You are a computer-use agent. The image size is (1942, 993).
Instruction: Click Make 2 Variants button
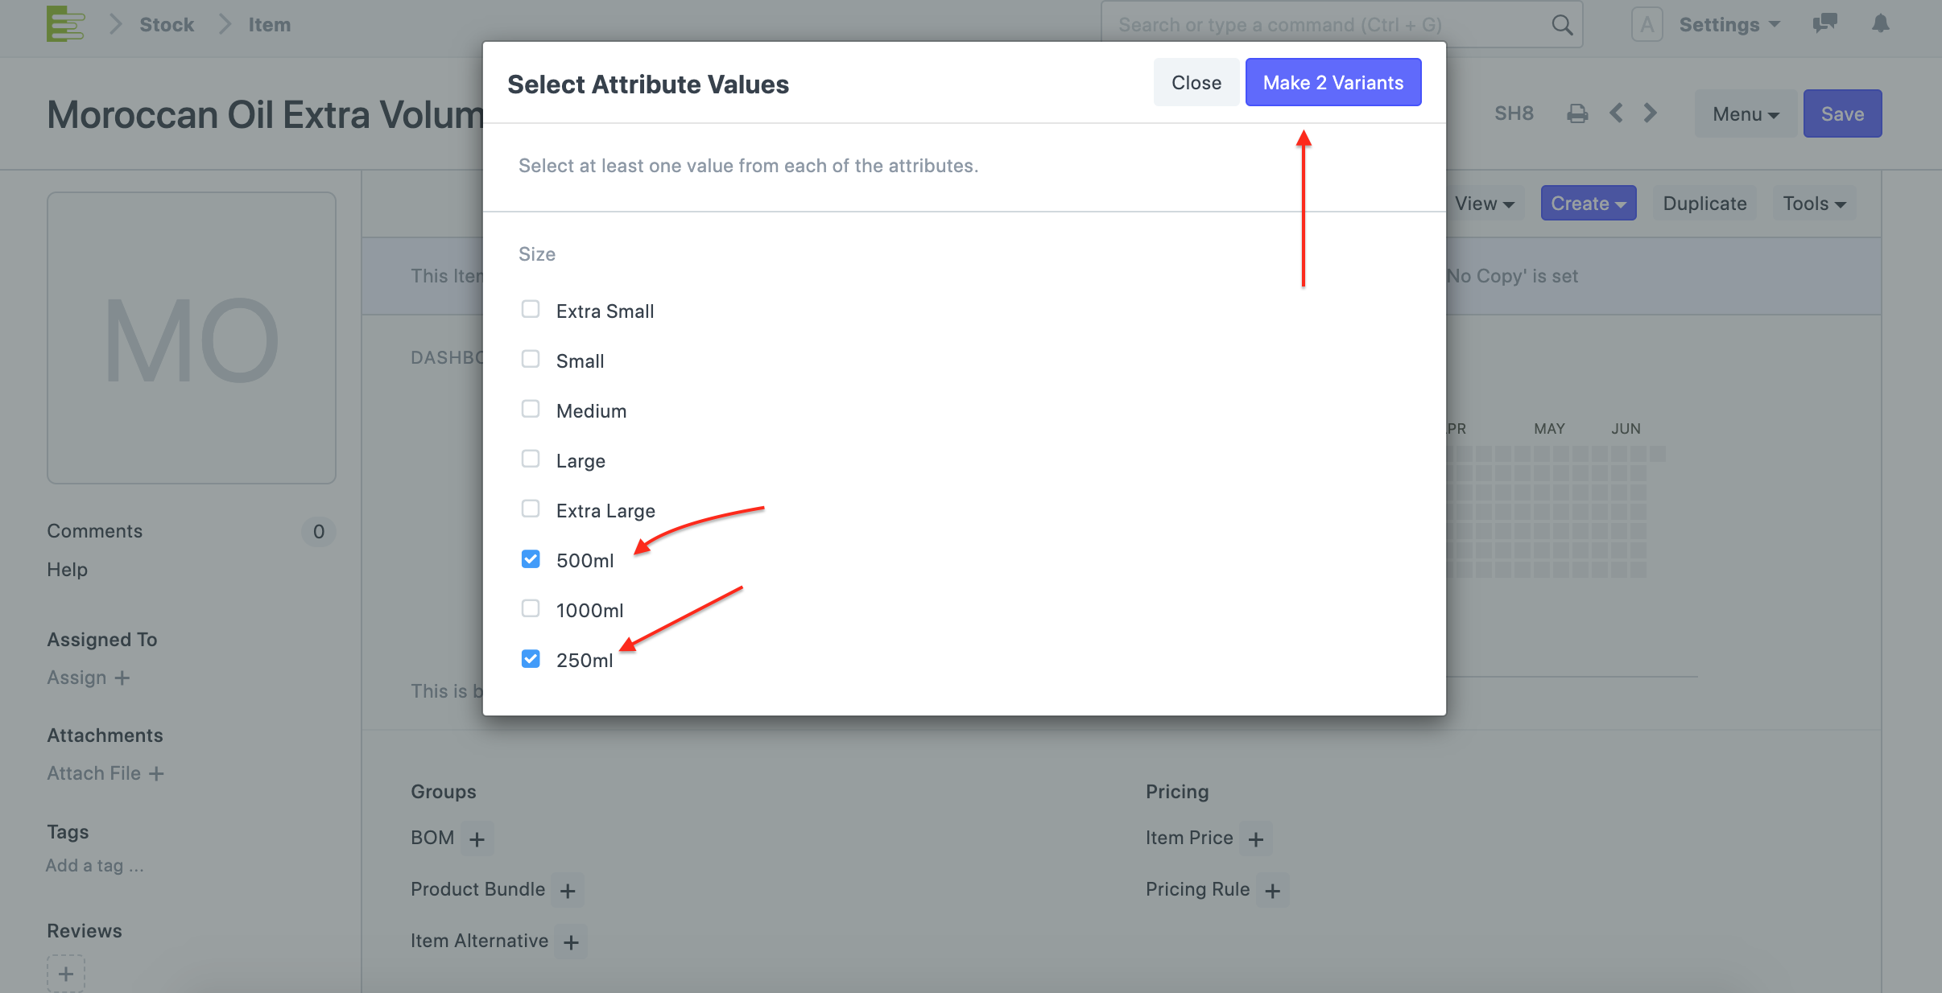[1333, 82]
